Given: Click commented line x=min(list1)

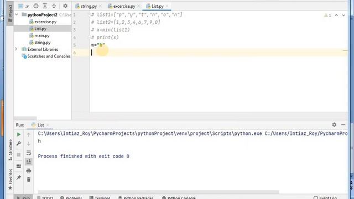Looking at the screenshot, I should click(111, 30).
